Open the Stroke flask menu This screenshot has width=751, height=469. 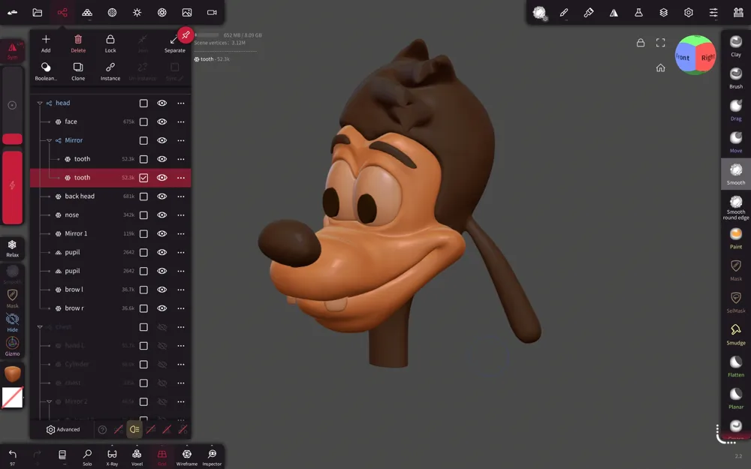point(638,13)
